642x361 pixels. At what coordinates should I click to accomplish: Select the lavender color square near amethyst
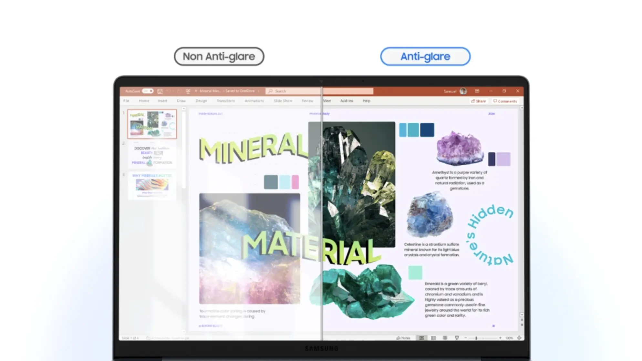pos(503,159)
